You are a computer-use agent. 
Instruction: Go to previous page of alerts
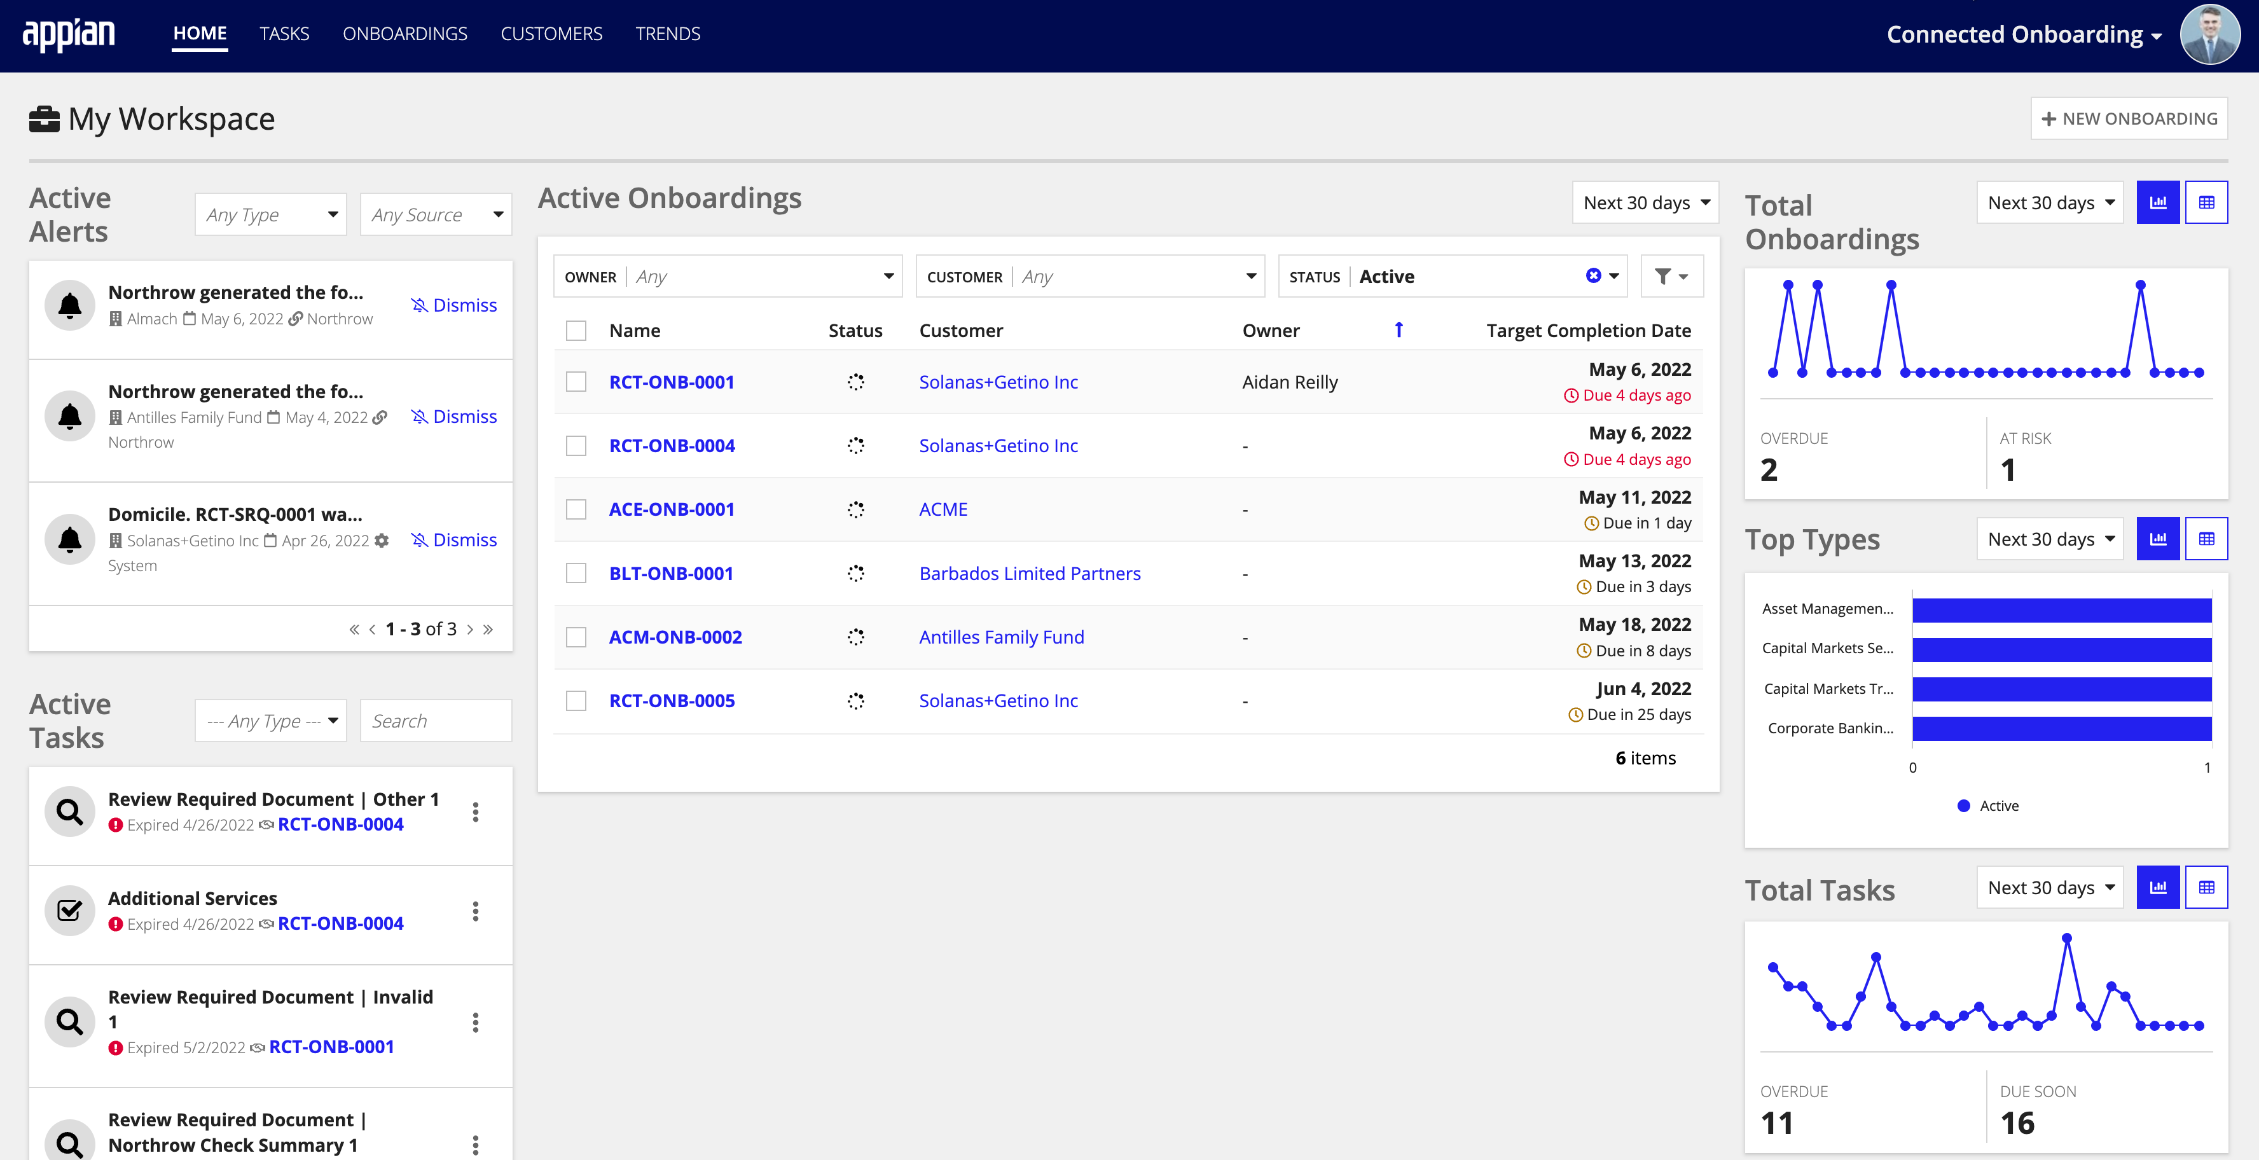(x=373, y=630)
